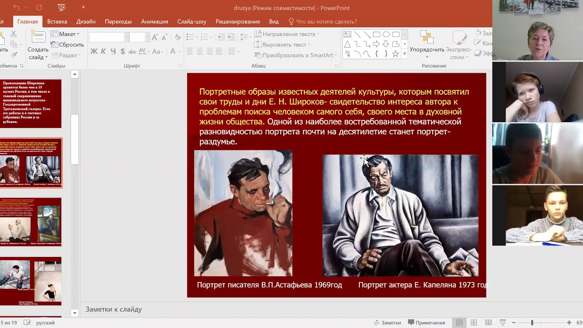Toggle align text left
The height and width of the screenshot is (328, 583).
(190, 51)
